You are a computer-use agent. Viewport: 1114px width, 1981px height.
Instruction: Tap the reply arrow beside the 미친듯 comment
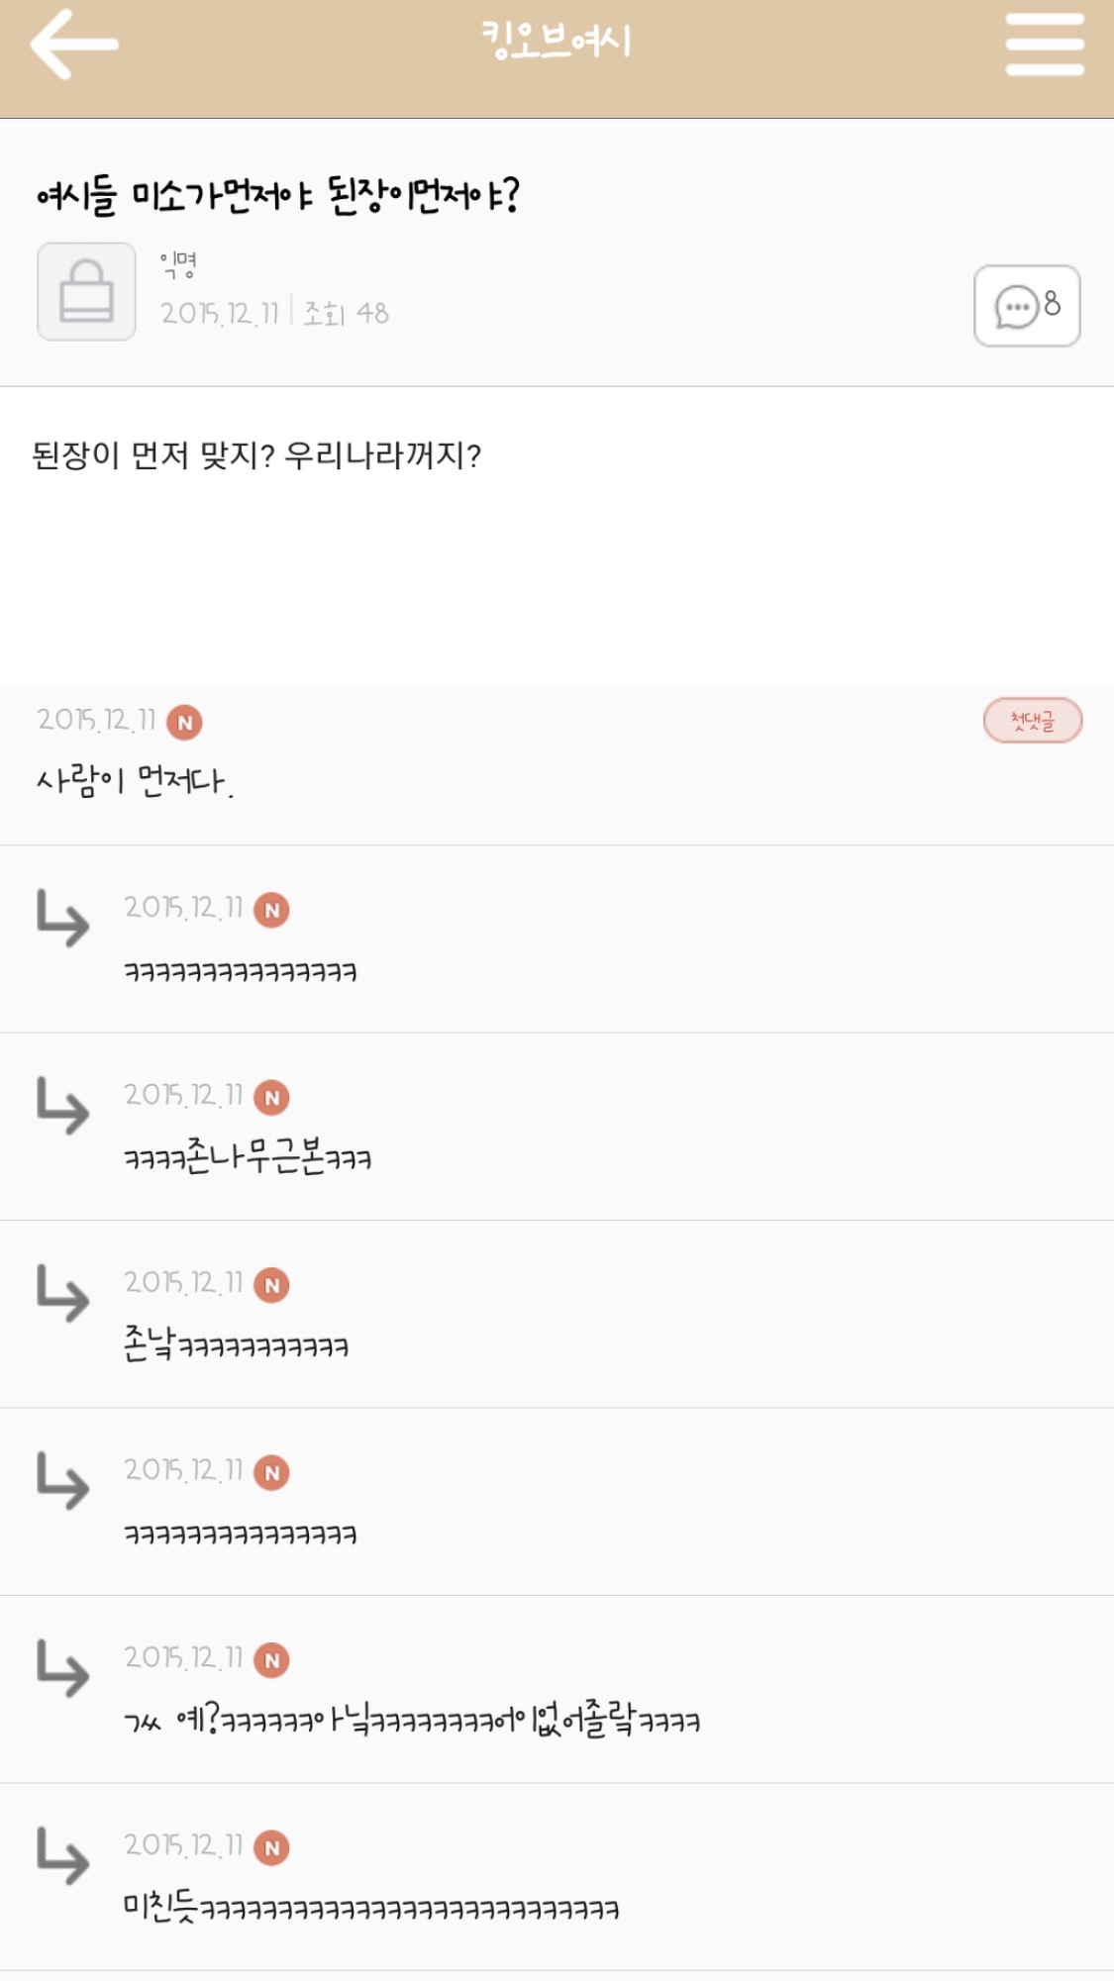click(x=62, y=1856)
